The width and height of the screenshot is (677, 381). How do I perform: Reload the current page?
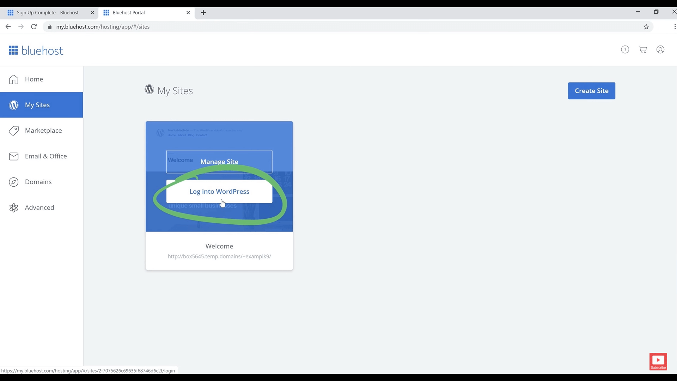34,27
